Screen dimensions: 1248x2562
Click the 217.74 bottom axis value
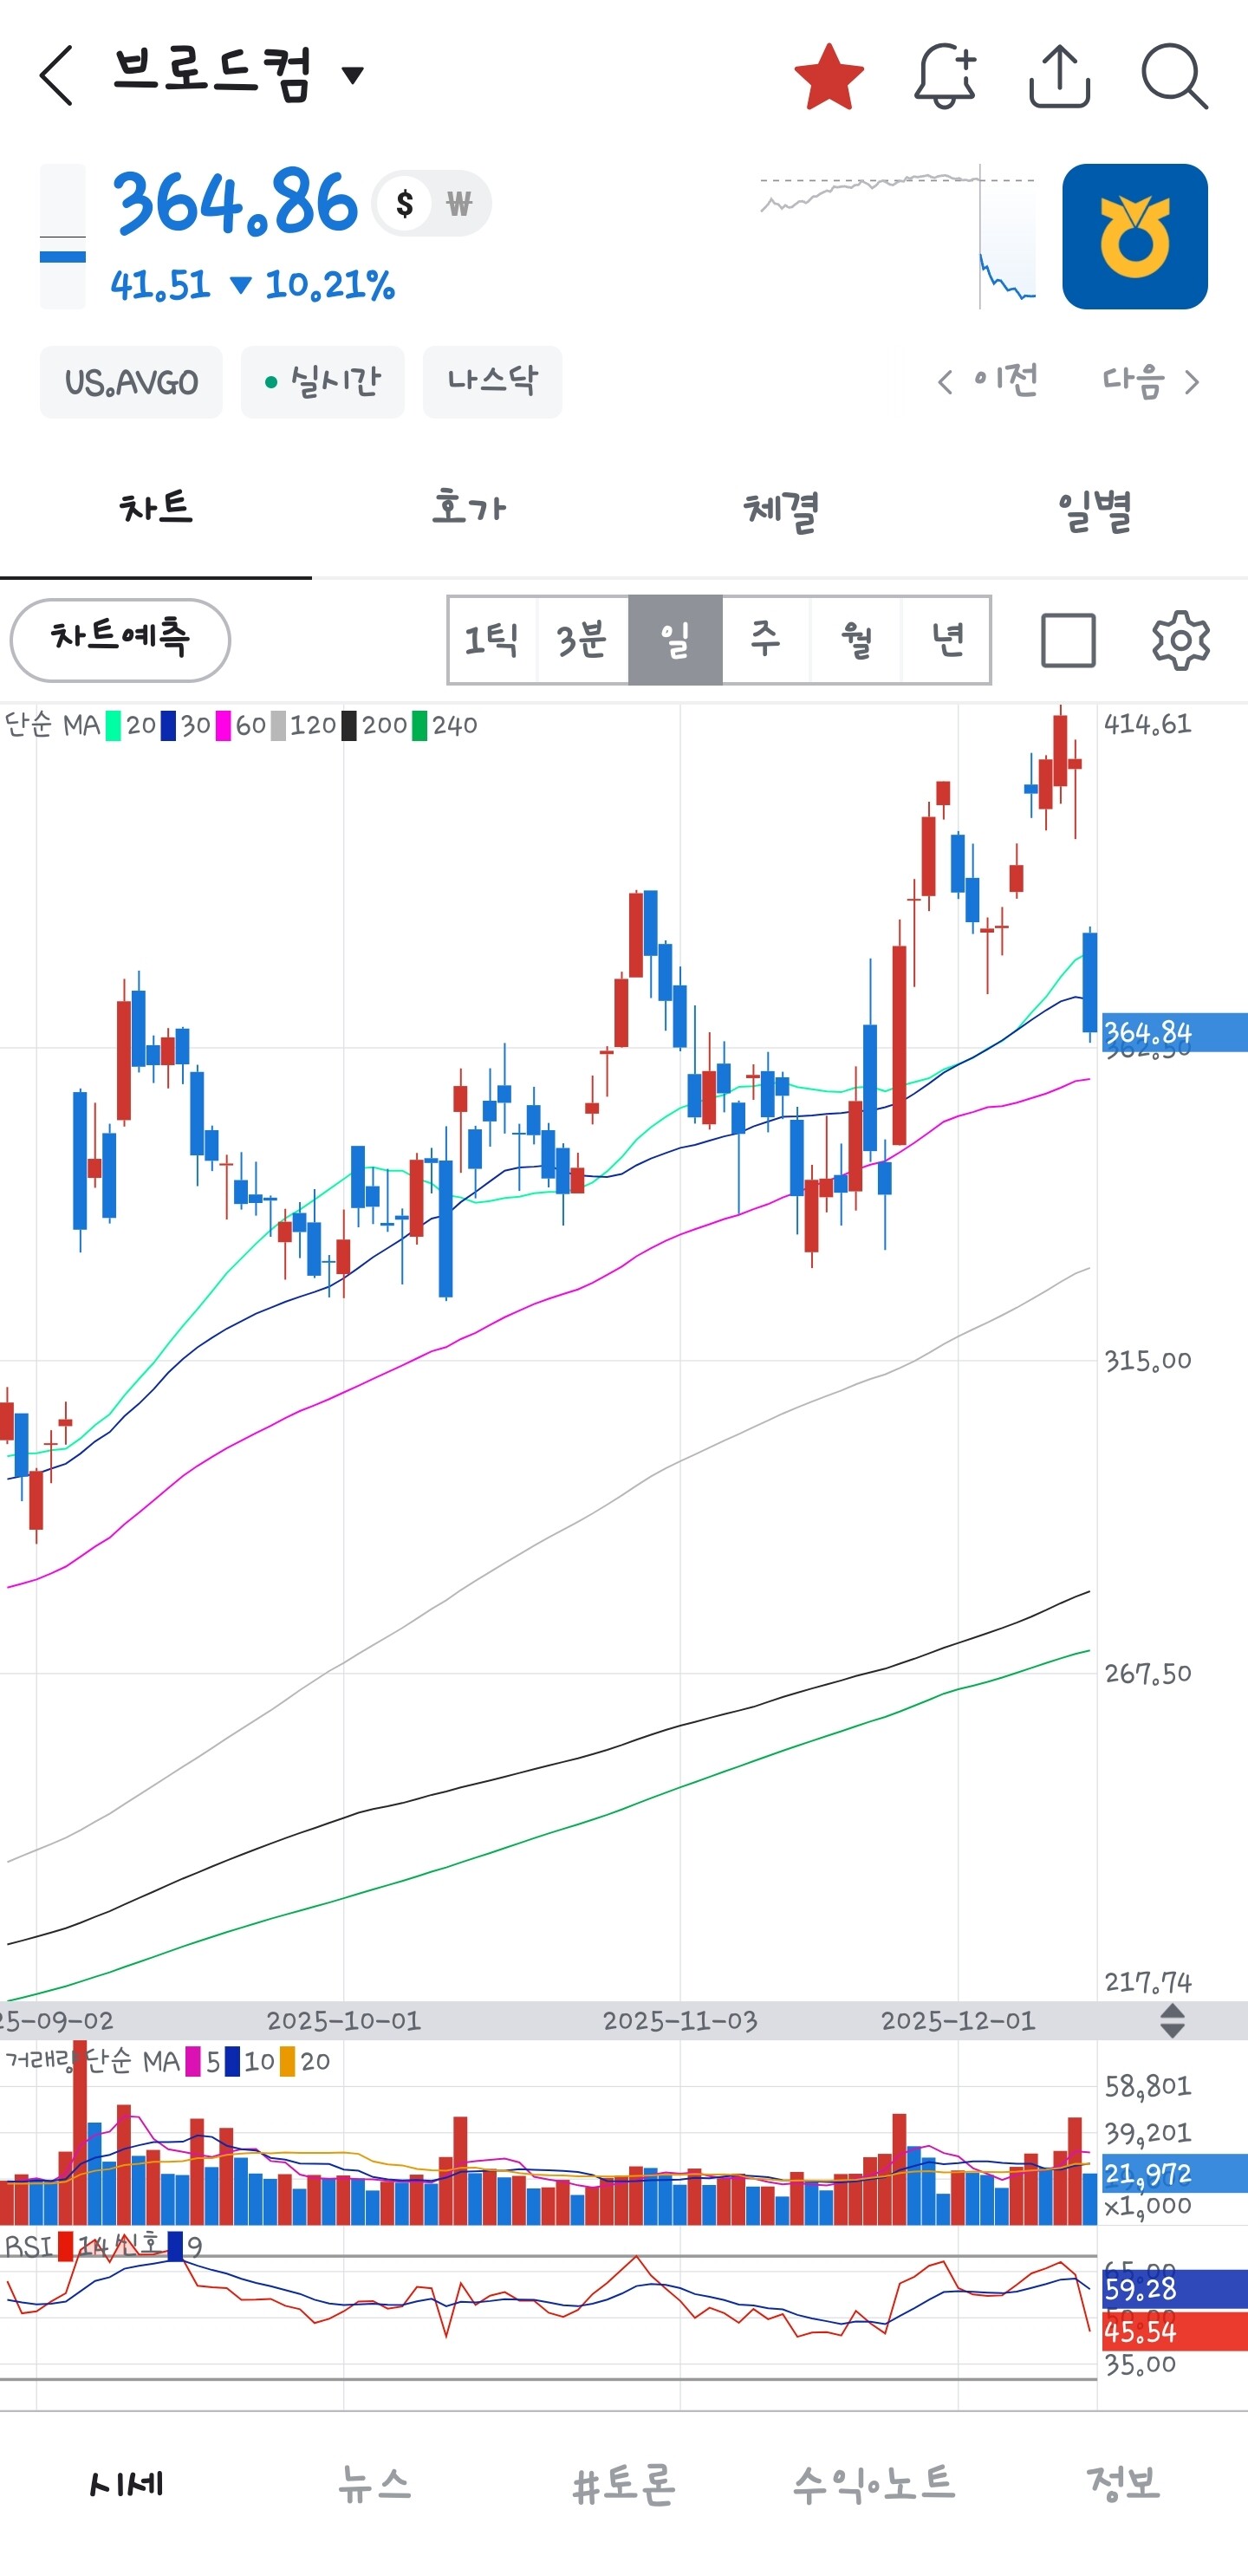coord(1147,1983)
